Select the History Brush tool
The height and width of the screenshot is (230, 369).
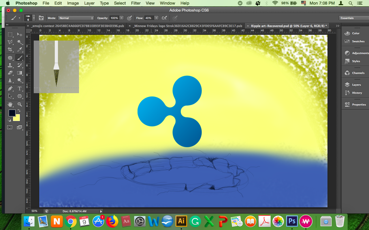20,65
